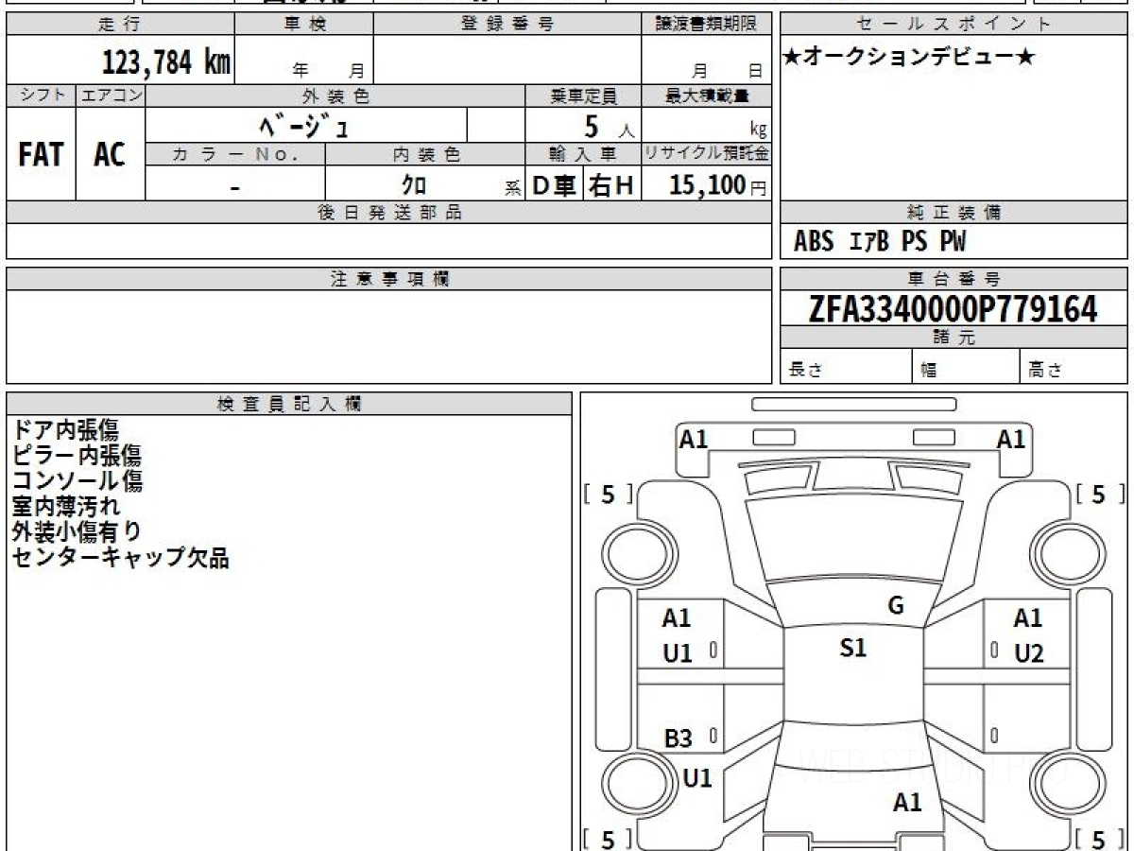Select the exterior color value ベージュ
Image resolution: width=1134 pixels, height=851 pixels.
[303, 125]
